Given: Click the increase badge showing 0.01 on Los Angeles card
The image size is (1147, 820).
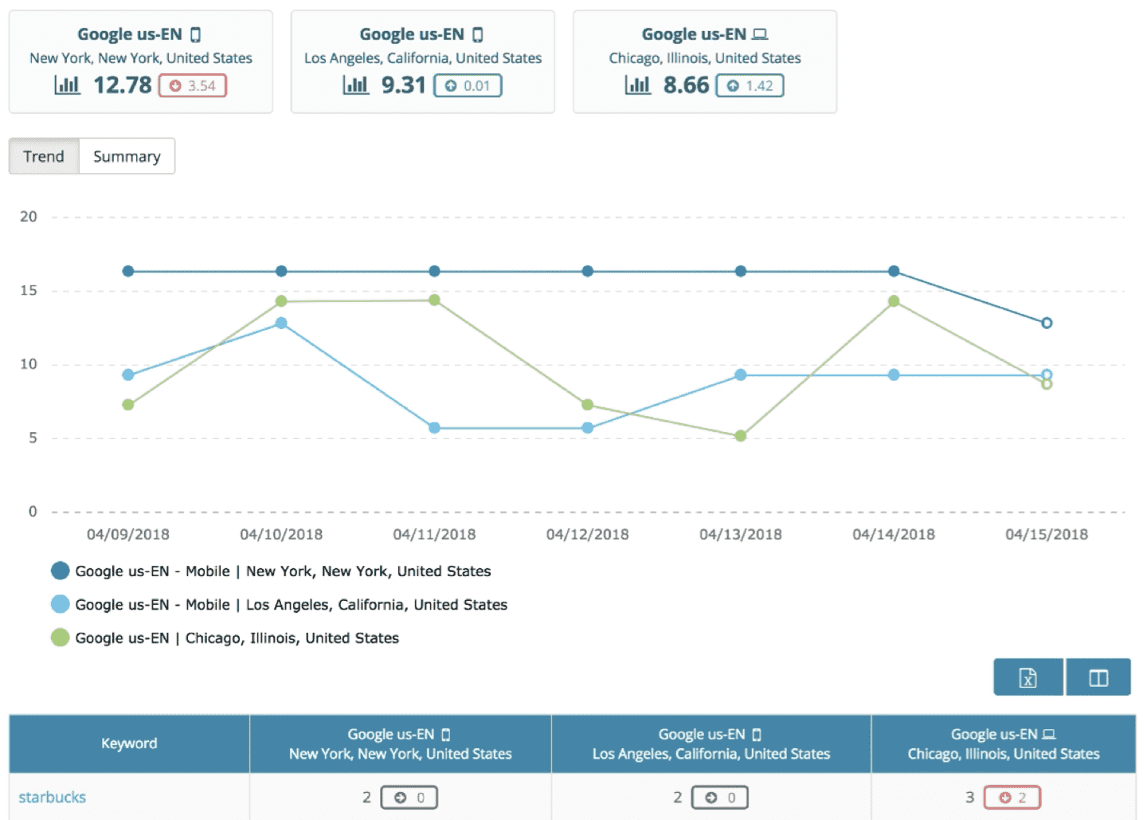Looking at the screenshot, I should (468, 85).
